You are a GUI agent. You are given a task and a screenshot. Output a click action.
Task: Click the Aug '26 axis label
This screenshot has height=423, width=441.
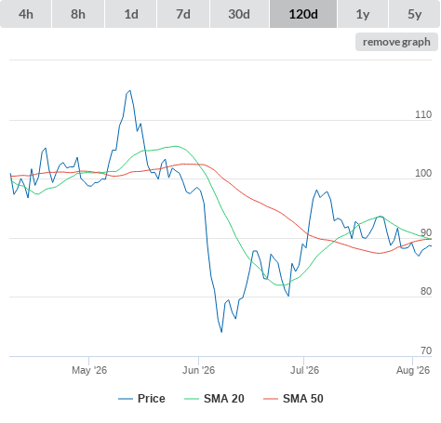413,370
